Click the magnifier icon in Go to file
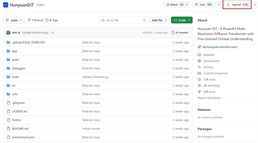This screenshot has width=258, height=143. tap(103, 20)
